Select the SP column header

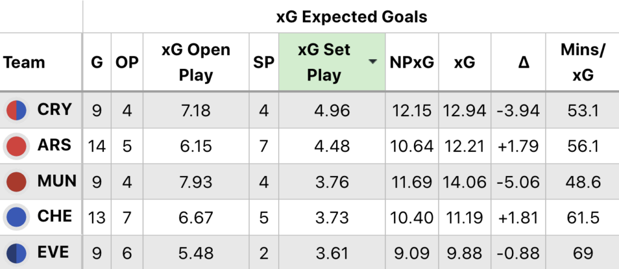[263, 62]
